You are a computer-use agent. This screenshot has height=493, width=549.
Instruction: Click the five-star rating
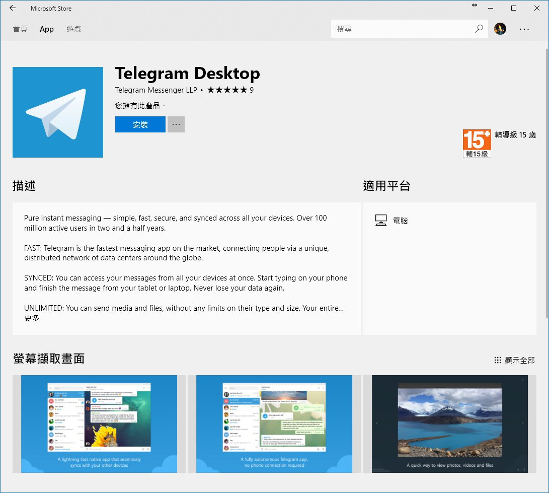[226, 90]
